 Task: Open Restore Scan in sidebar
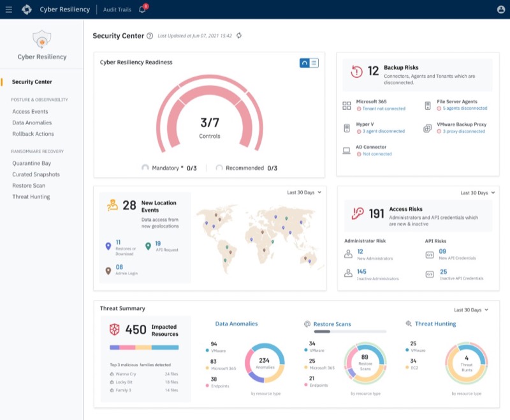click(x=29, y=185)
